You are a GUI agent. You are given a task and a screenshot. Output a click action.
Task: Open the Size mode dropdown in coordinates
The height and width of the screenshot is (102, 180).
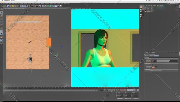128,99
